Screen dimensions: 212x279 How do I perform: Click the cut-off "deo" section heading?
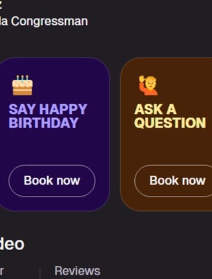(x=12, y=244)
